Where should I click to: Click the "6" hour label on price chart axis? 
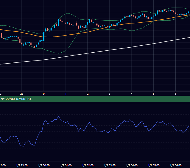click(175, 94)
